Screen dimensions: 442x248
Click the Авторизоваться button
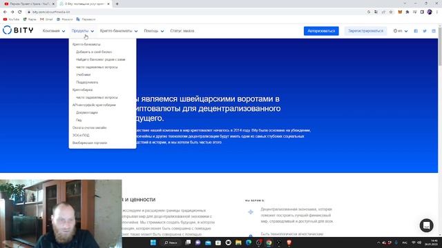pos(321,31)
